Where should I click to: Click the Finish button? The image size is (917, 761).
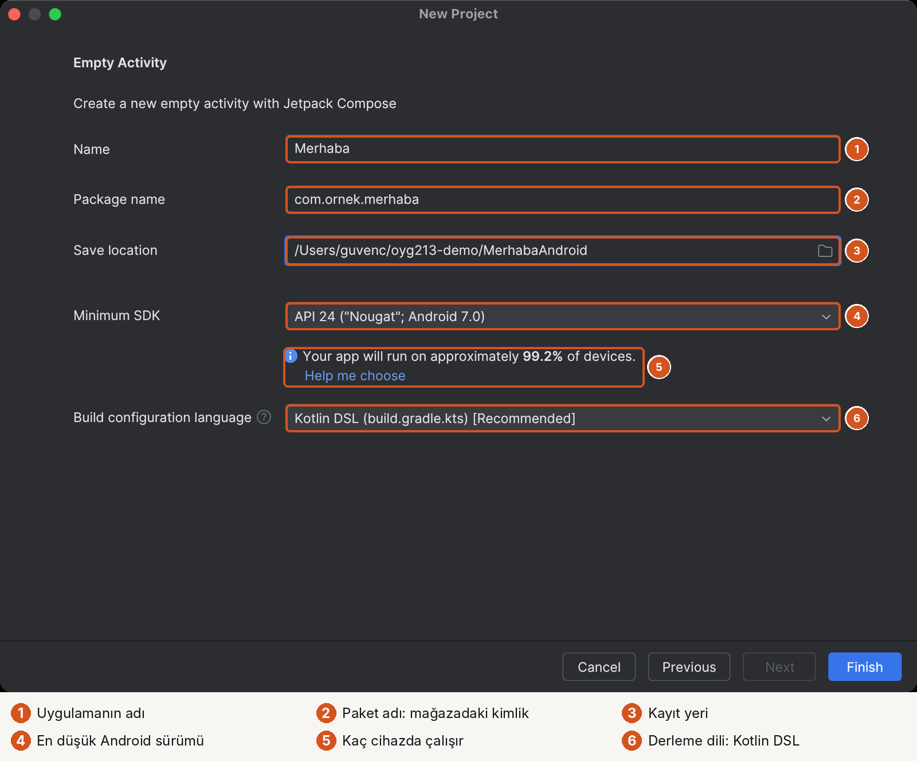(865, 667)
